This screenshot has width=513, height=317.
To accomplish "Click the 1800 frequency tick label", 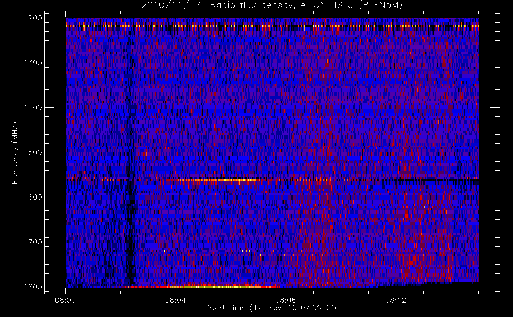I will 33,287.
